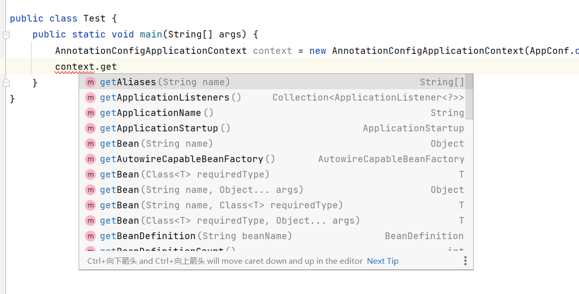Screen dimensions: 579x294
Task: Select getApplicationListeners() from completion list
Action: pos(171,97)
